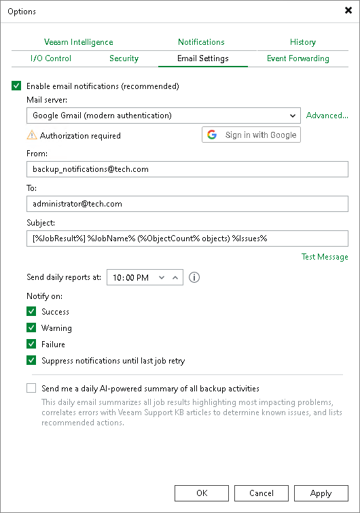This screenshot has width=360, height=513.
Task: Switch to the Veeam Intelligence tab
Action: (79, 42)
